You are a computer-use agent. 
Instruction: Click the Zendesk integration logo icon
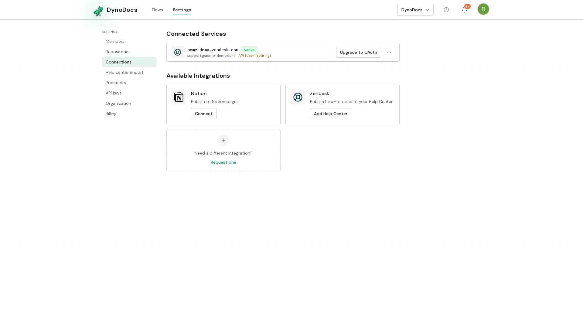298,97
